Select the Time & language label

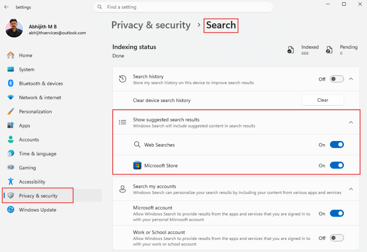point(38,153)
